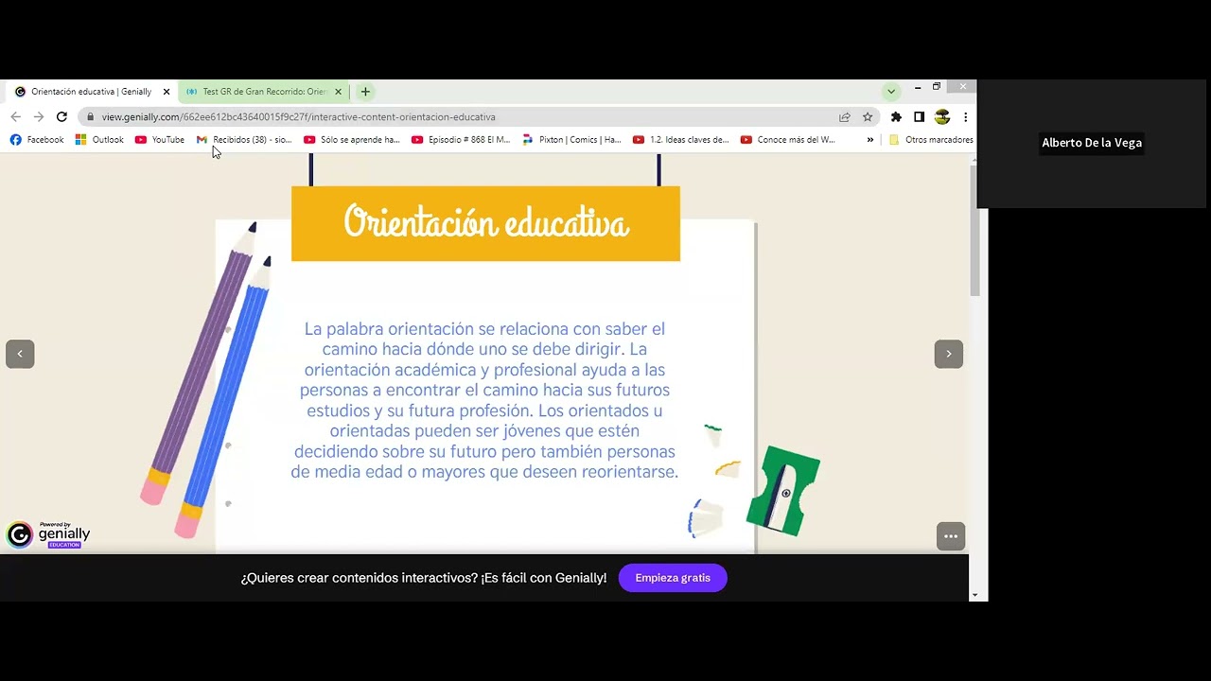This screenshot has height=681, width=1211.
Task: Click the ¿Quieres crear contenidos interactivos? text
Action: tap(424, 578)
